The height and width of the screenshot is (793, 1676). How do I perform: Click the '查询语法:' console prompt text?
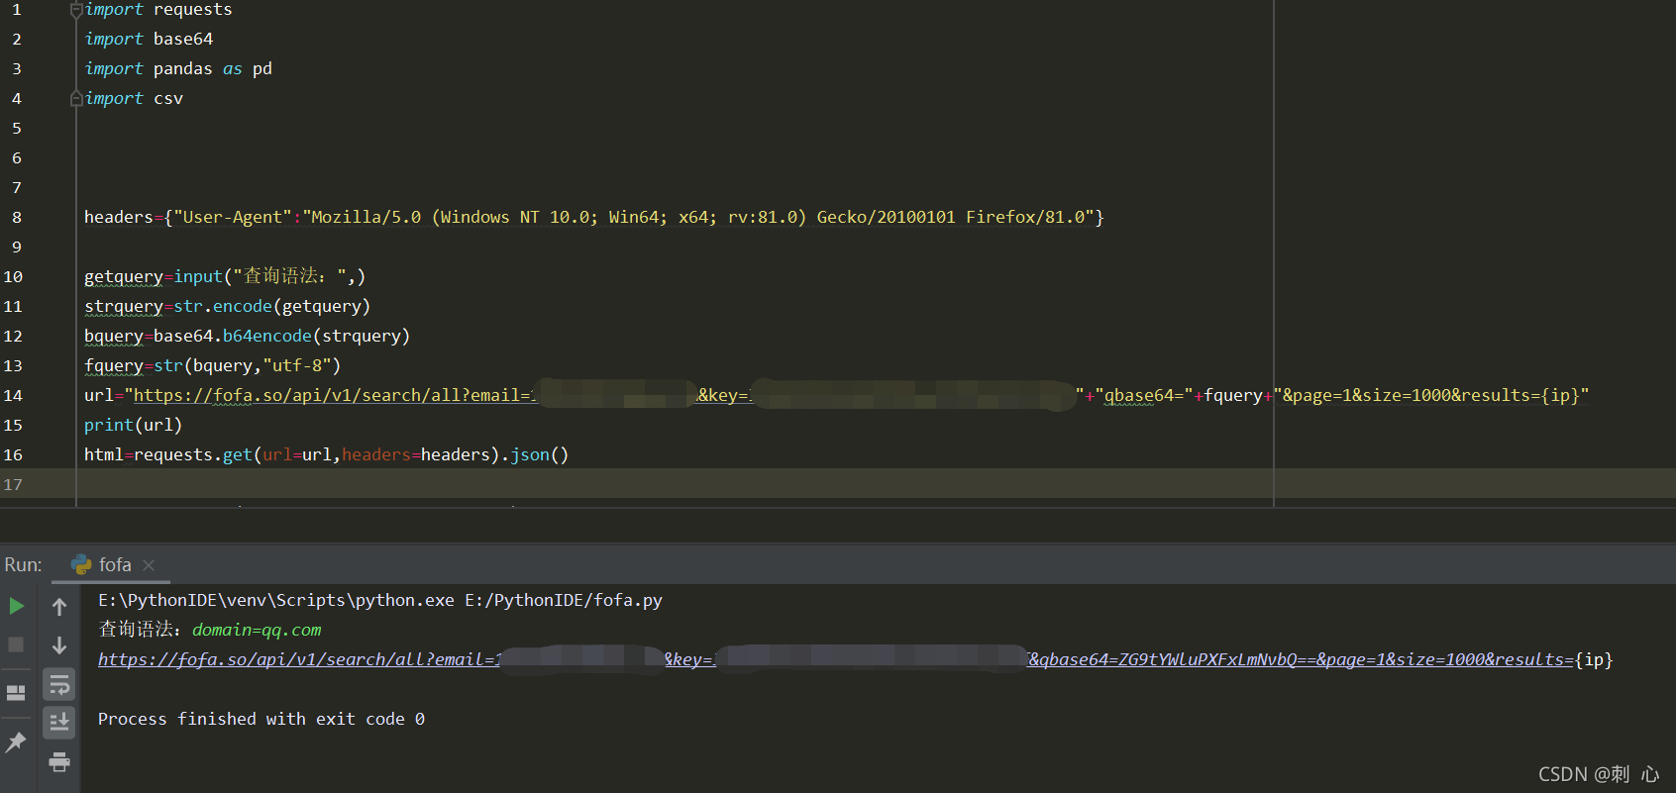(140, 630)
